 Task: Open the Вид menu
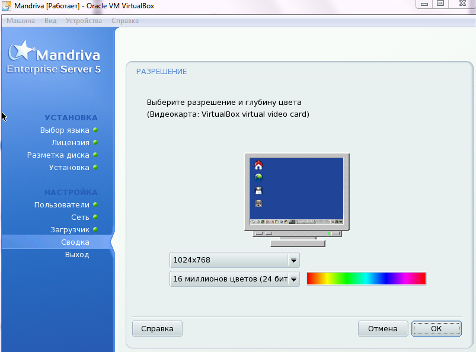pyautogui.click(x=50, y=21)
